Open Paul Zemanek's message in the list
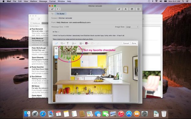 click(39, 32)
